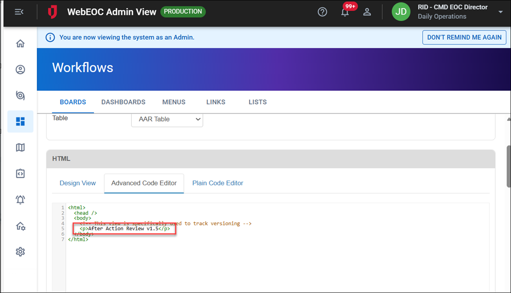Click the user profile person icon
This screenshot has height=293, width=511.
click(x=367, y=12)
